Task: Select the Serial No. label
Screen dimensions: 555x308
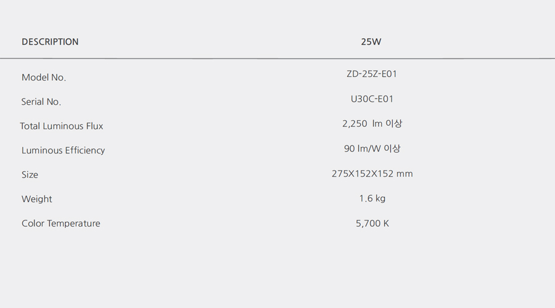Action: coord(41,102)
